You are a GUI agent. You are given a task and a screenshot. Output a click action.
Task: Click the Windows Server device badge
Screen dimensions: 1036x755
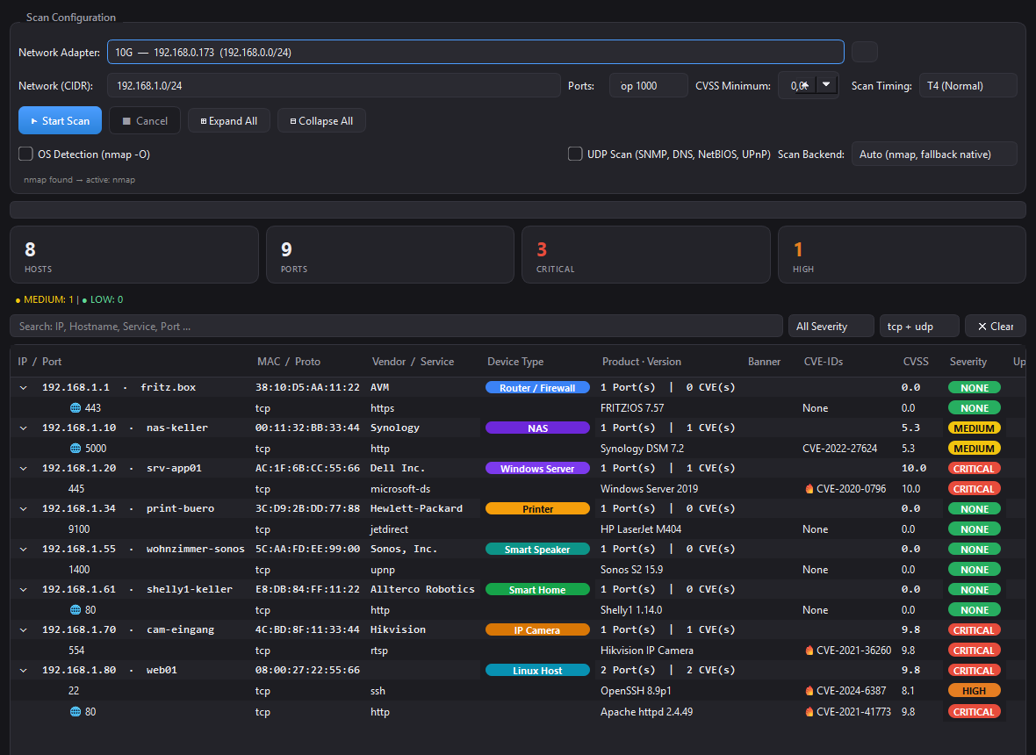coord(537,468)
